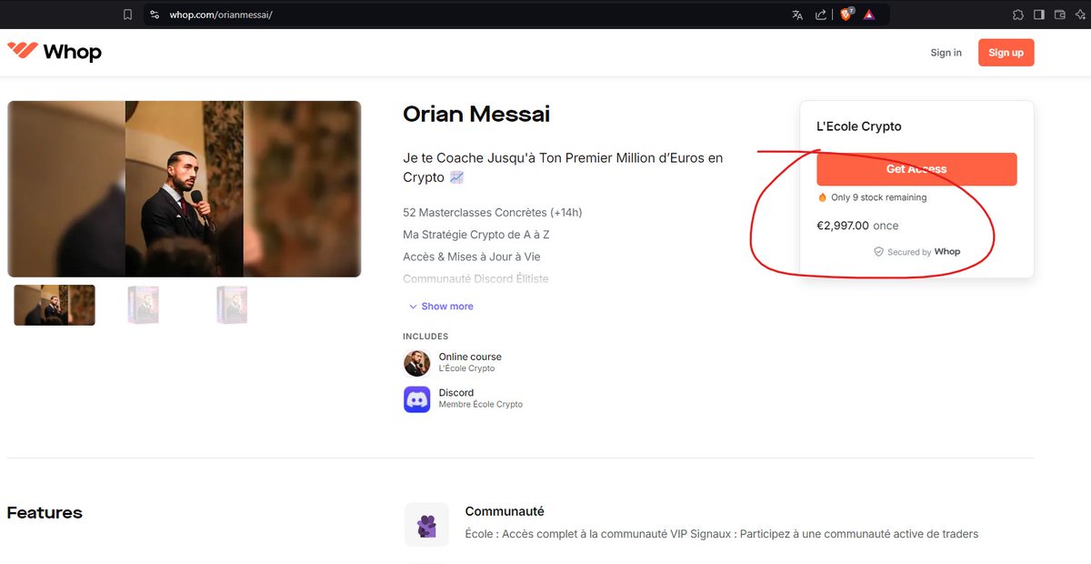1091x564 pixels.
Task: Select the third product thumbnail
Action: point(232,305)
